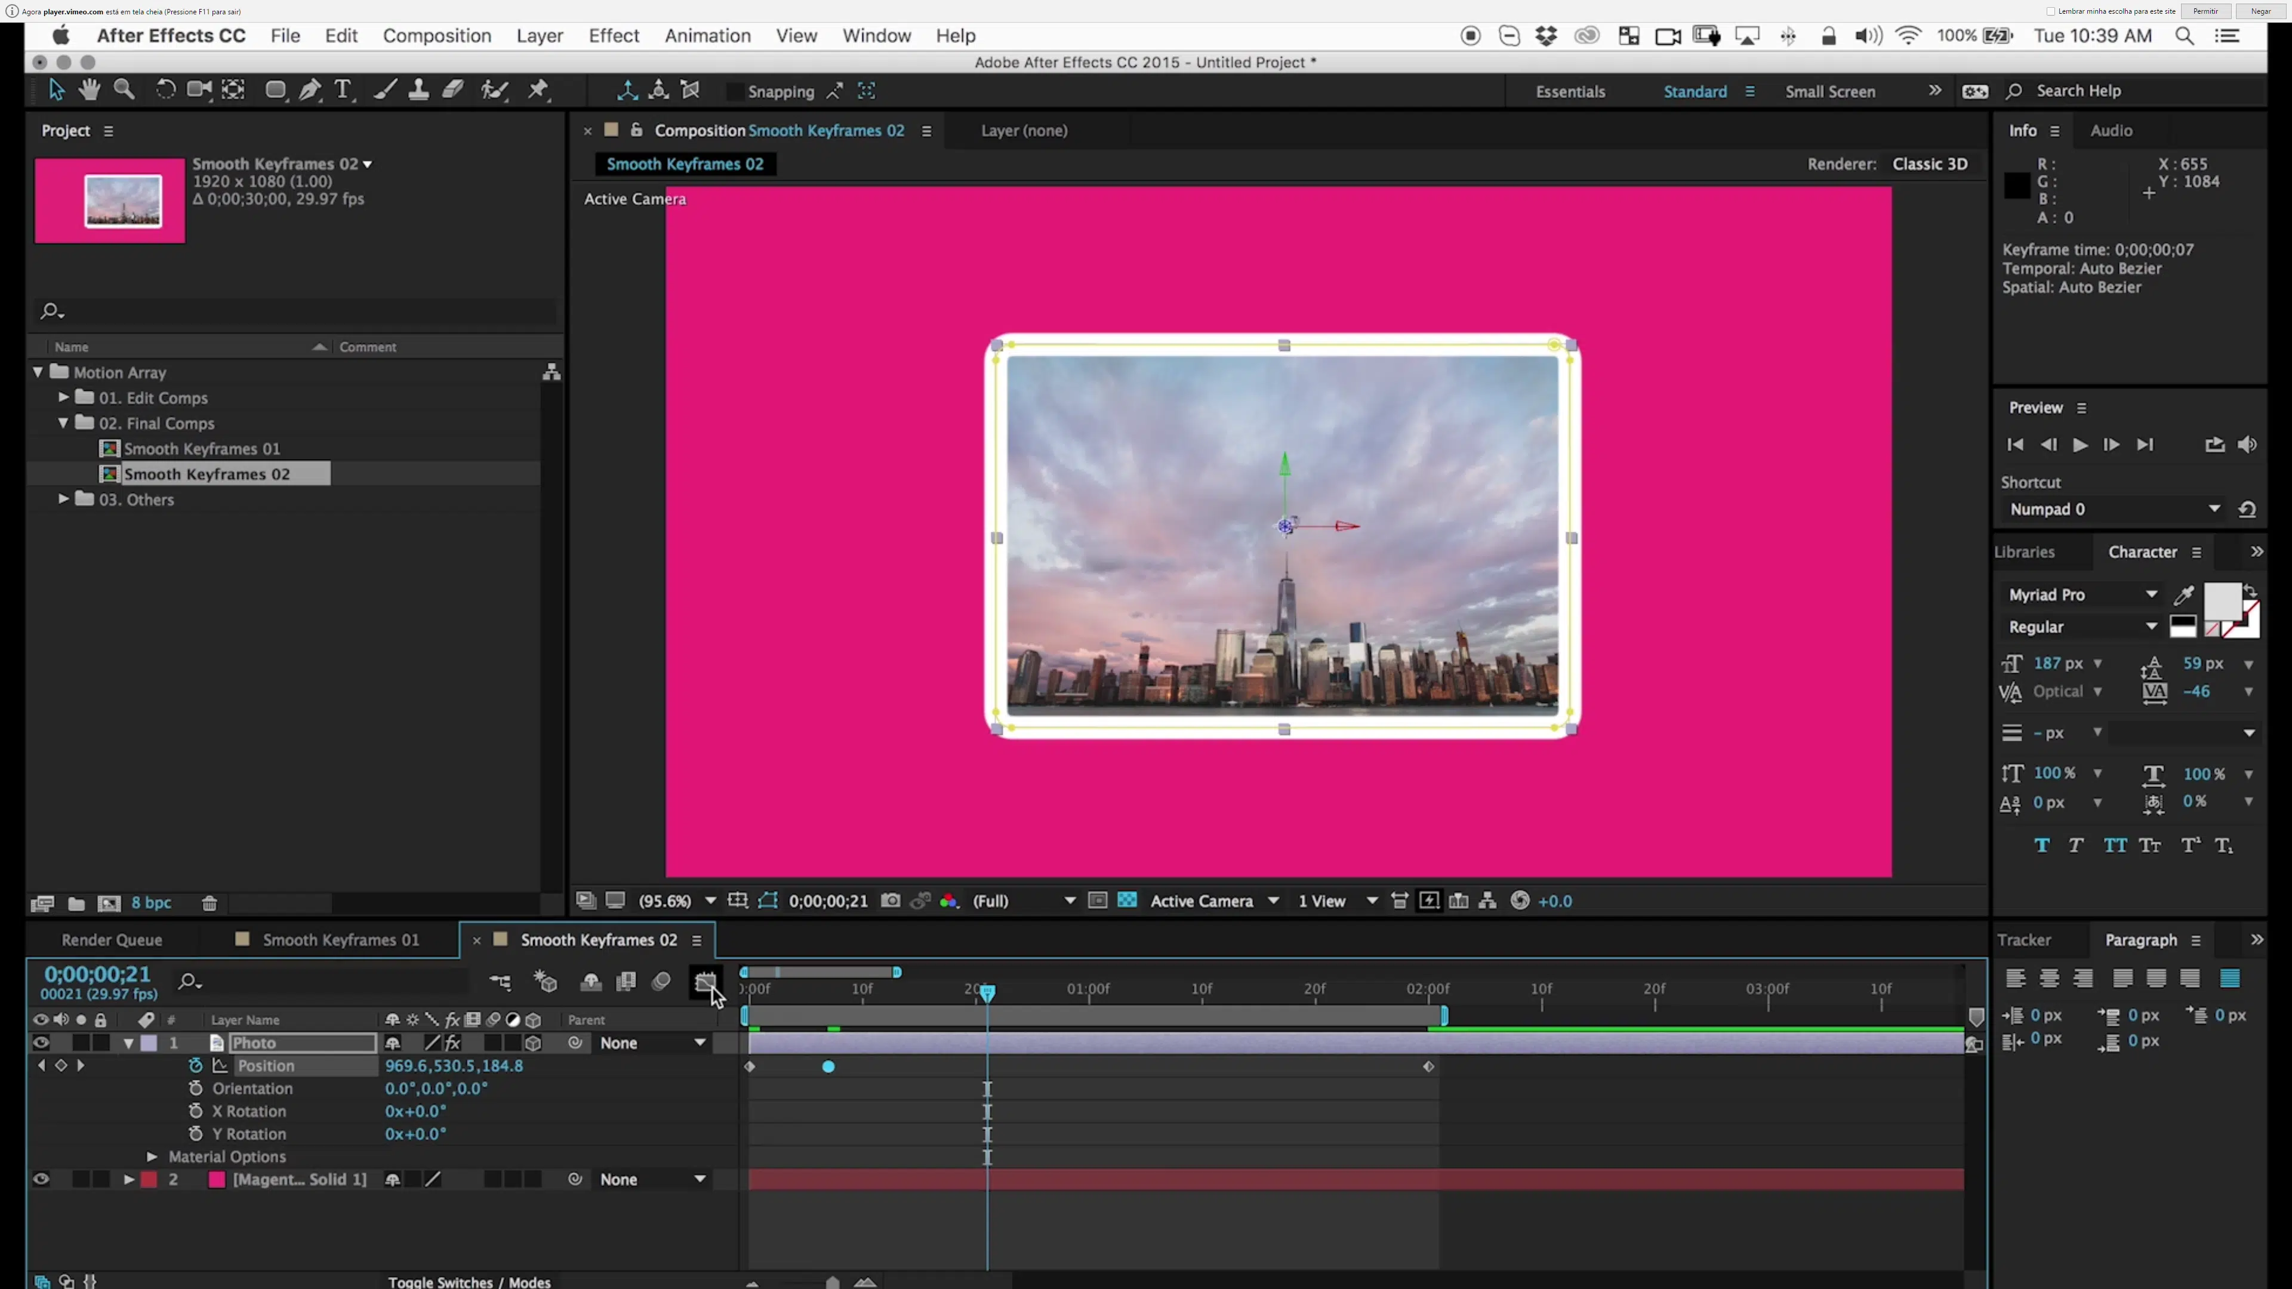Open the Graph Editor in the timeline
This screenshot has width=2292, height=1289.
point(705,982)
